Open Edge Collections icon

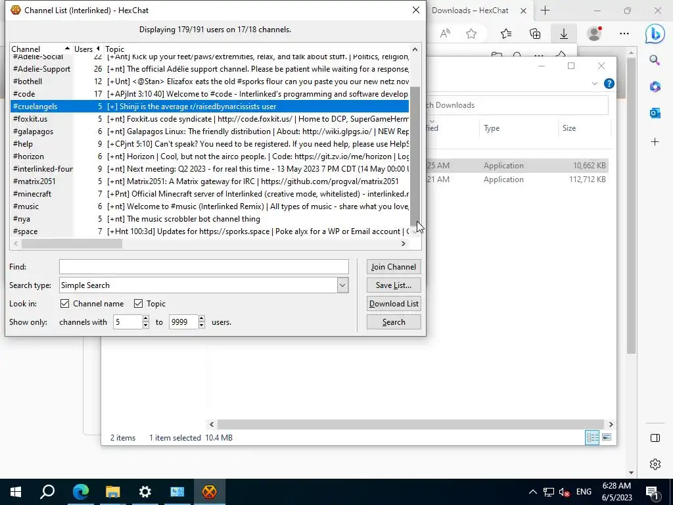click(535, 34)
